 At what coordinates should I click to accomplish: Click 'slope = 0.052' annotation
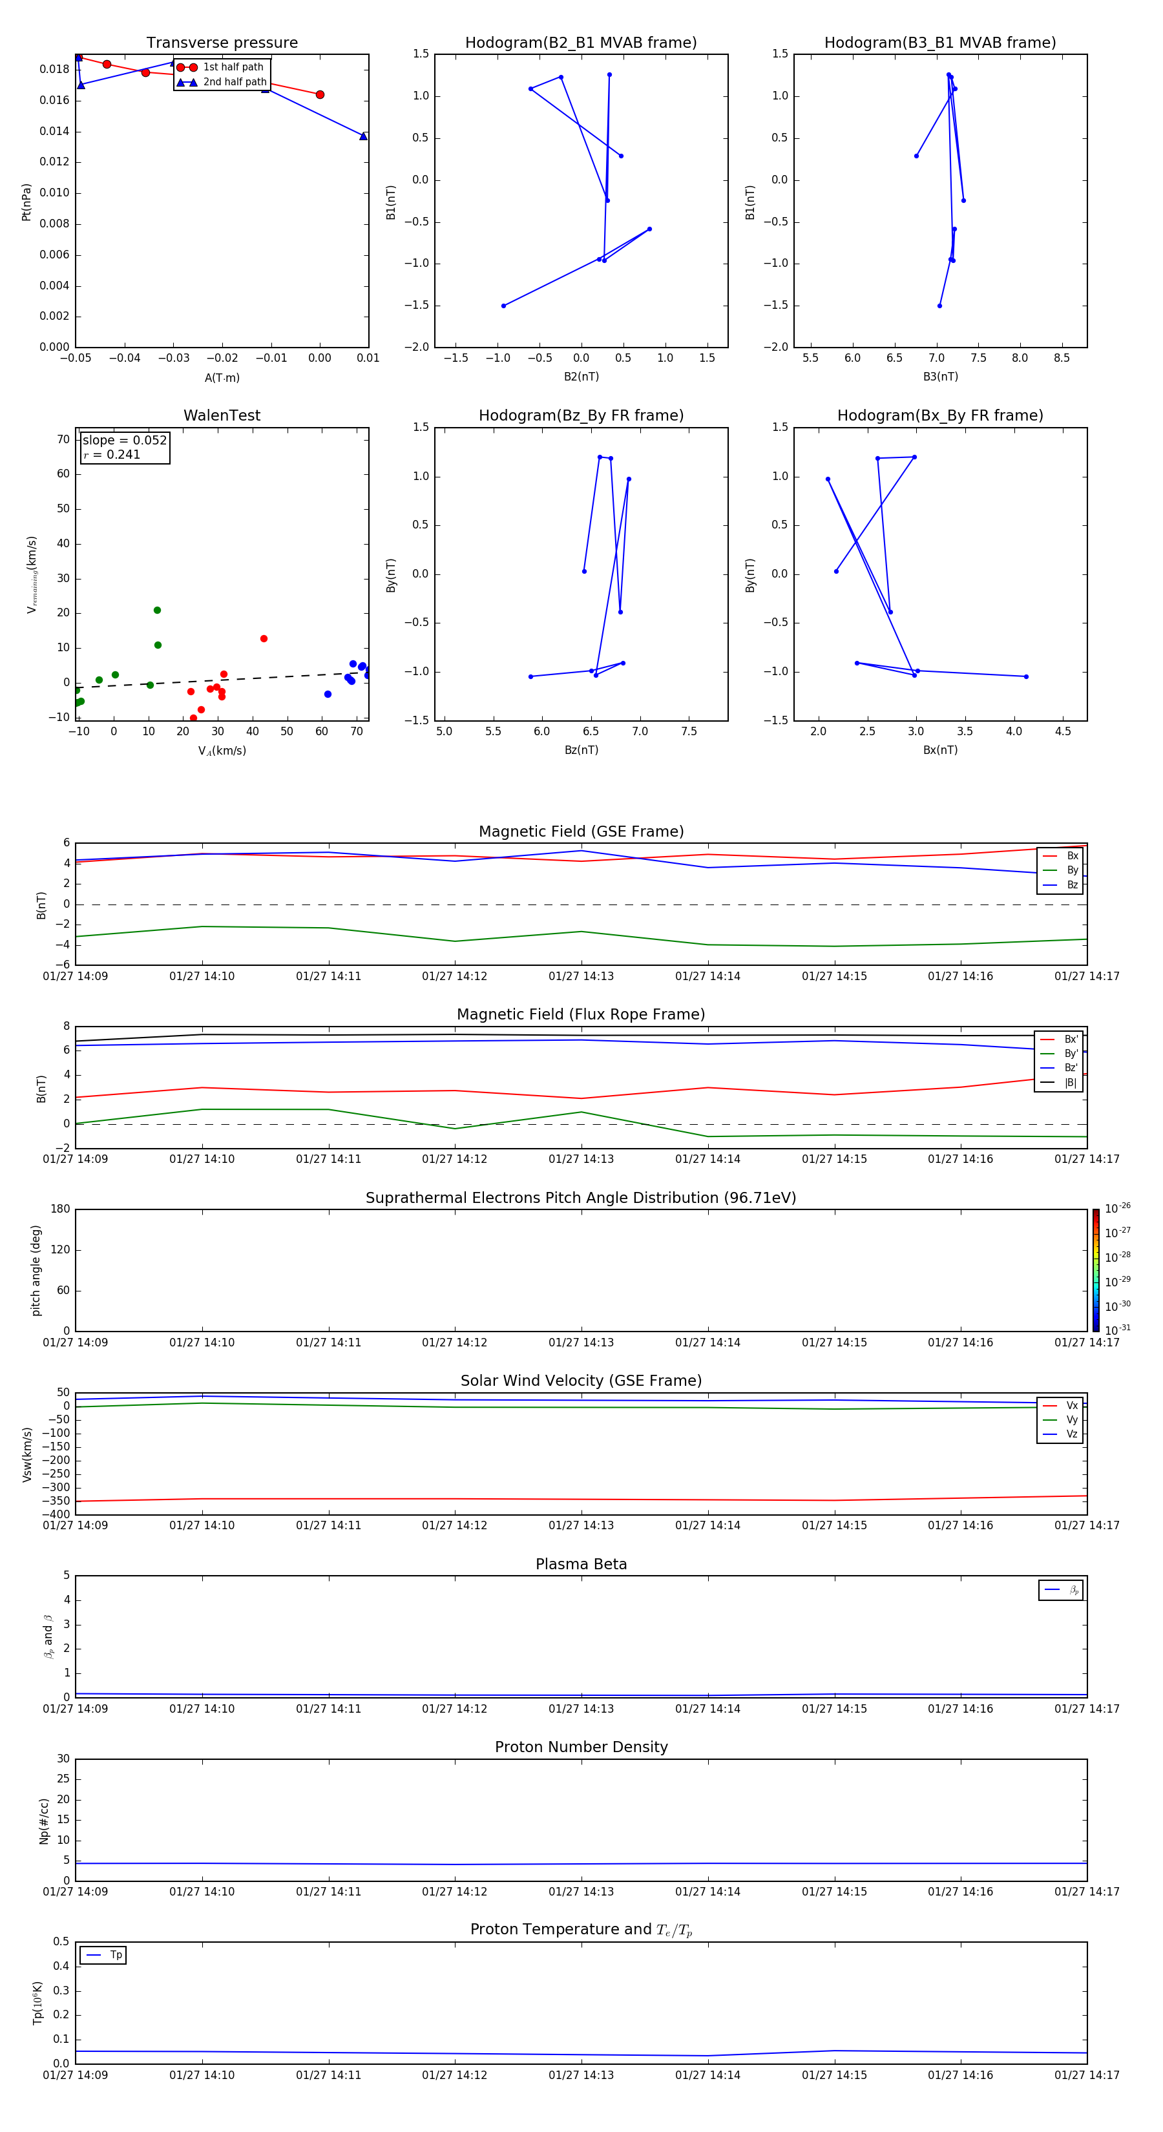click(124, 441)
